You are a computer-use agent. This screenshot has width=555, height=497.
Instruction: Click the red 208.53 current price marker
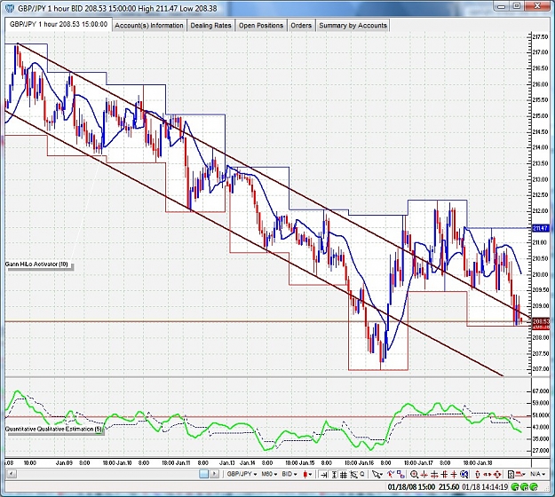541,321
